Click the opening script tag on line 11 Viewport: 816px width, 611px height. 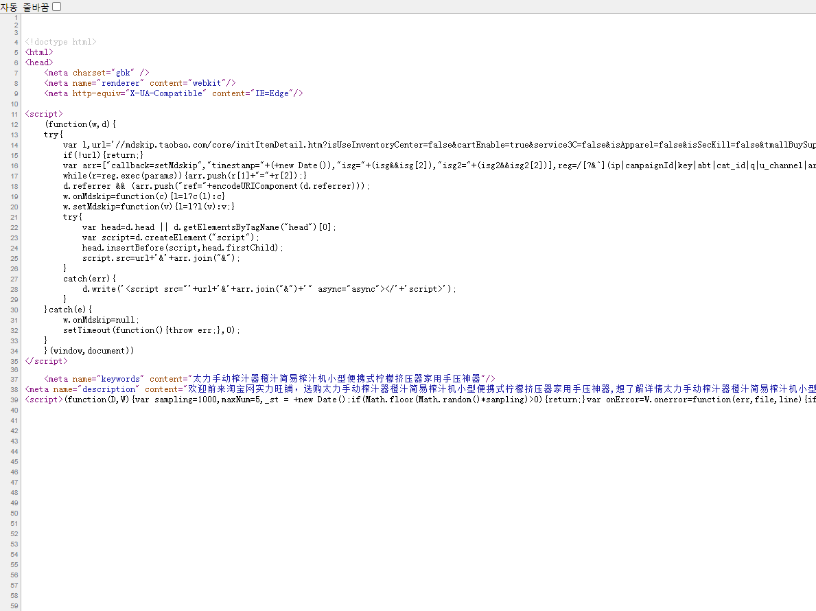44,114
